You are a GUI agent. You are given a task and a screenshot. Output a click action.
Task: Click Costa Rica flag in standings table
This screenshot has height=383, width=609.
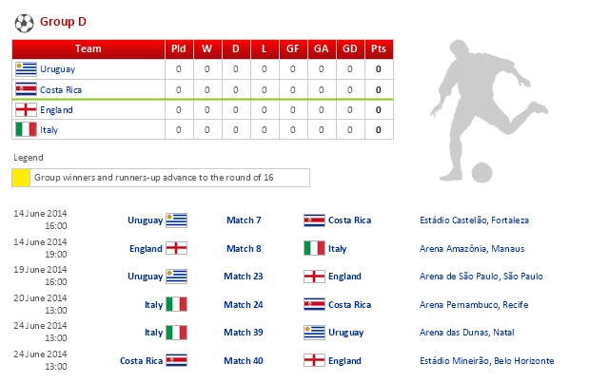[26, 89]
